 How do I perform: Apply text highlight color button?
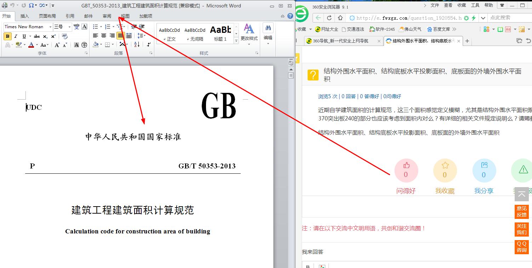tap(19, 45)
